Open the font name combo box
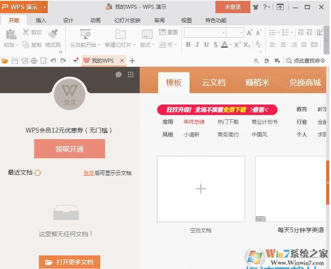The height and width of the screenshot is (269, 331). click(x=205, y=33)
